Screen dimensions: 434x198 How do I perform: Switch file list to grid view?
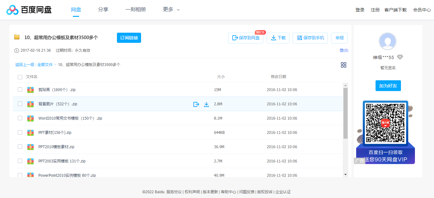[343, 65]
